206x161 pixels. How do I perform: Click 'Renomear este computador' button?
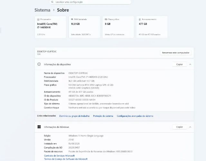click(x=175, y=53)
